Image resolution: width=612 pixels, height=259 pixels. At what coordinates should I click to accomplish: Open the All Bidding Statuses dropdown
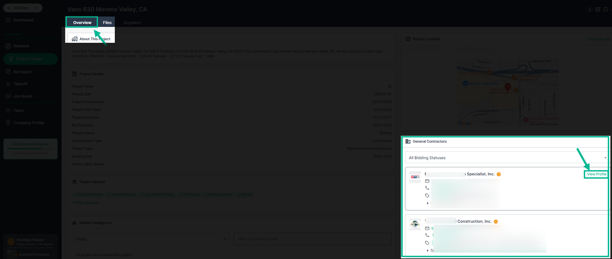click(x=506, y=158)
